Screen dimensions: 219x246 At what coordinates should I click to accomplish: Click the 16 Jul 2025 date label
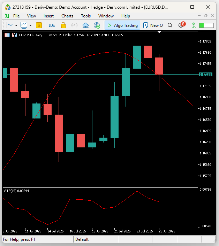click(x=78, y=231)
